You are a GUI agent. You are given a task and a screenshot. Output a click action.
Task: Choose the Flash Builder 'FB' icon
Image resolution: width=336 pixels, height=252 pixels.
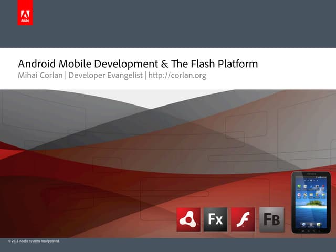(x=271, y=219)
